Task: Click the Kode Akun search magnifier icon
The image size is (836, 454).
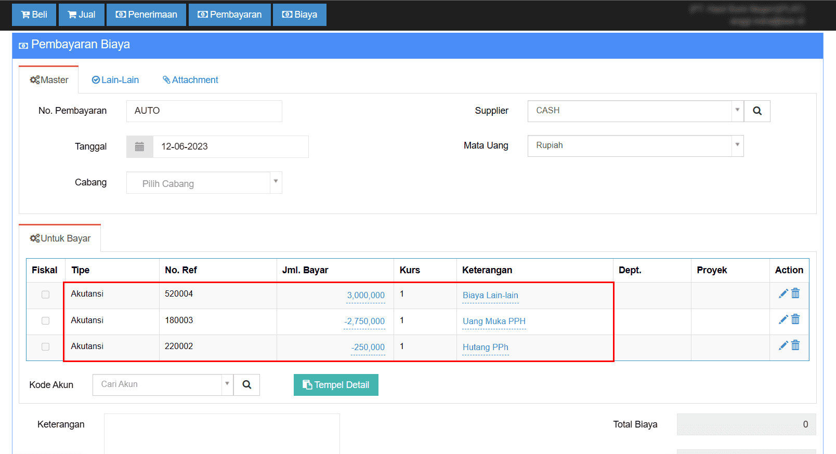Action: point(246,385)
